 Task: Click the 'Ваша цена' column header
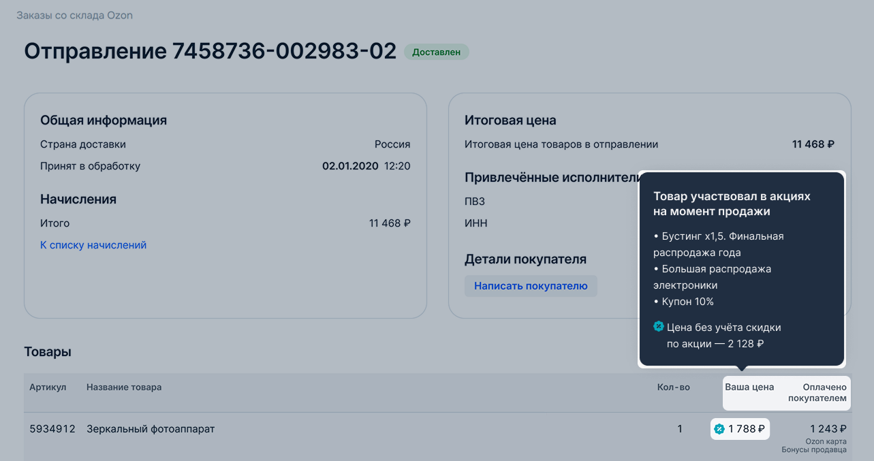click(x=749, y=387)
